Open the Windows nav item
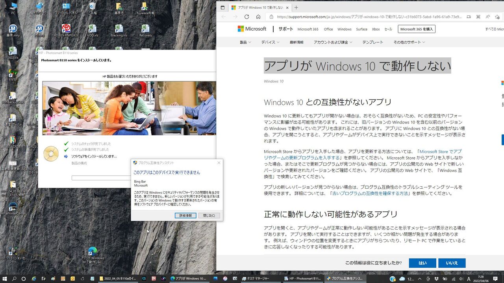504x283 pixels. (x=345, y=29)
